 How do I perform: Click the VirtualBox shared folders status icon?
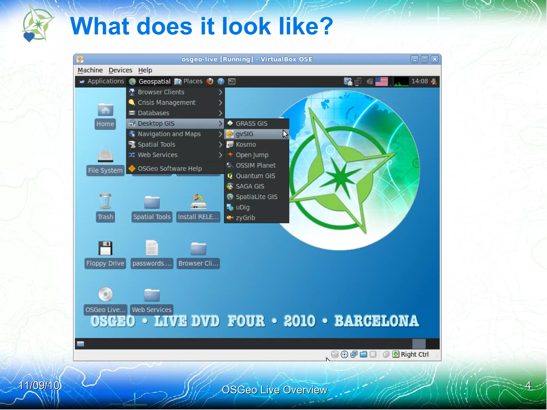(364, 354)
